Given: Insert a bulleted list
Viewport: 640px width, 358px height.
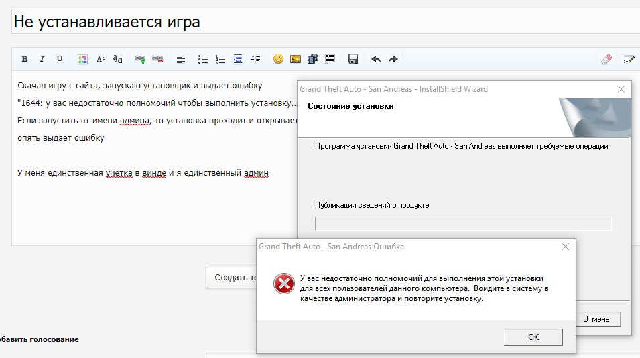Looking at the screenshot, I should pos(203,59).
